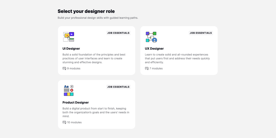Image resolution: width=276 pixels, height=138 pixels.
Task: Click Job Essentials badge on UX Designer card
Action: click(201, 33)
